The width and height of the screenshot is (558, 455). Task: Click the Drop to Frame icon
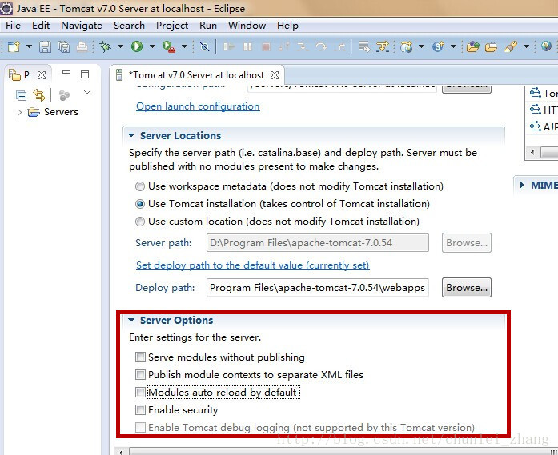coord(364,46)
